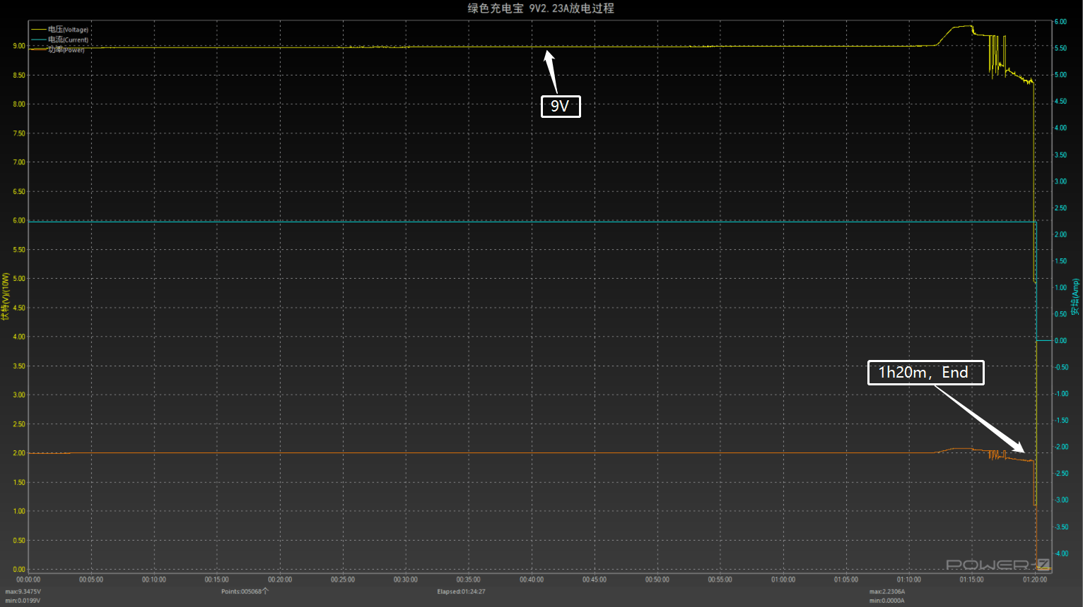Click the -0.50 tick on the right Amp axis

(x=1061, y=367)
